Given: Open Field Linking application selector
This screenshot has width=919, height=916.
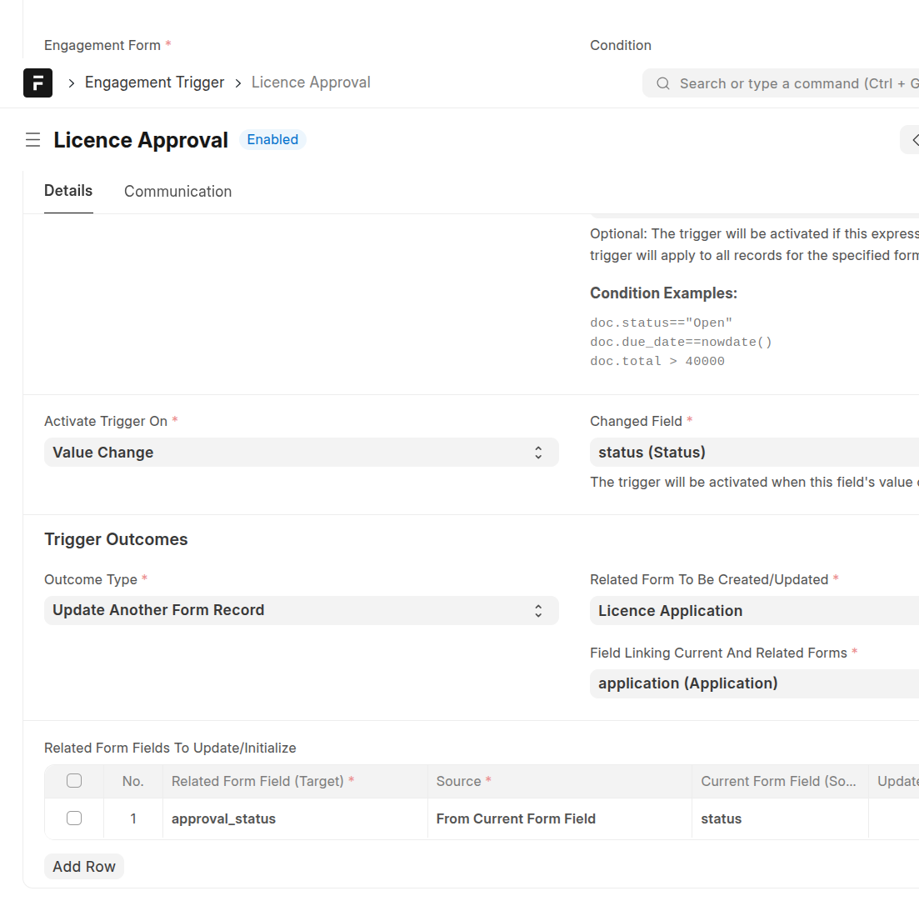Looking at the screenshot, I should pyautogui.click(x=754, y=683).
